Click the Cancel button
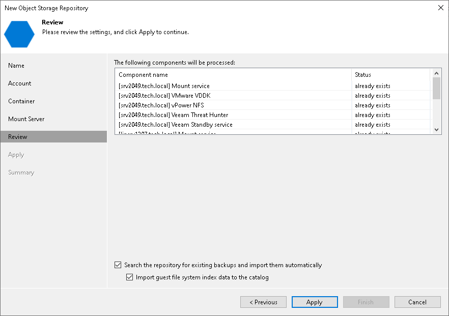The height and width of the screenshot is (316, 449). coord(417,302)
